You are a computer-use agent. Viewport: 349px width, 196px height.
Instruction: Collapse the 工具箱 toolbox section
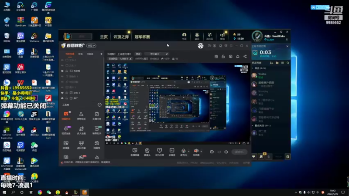[99, 105]
